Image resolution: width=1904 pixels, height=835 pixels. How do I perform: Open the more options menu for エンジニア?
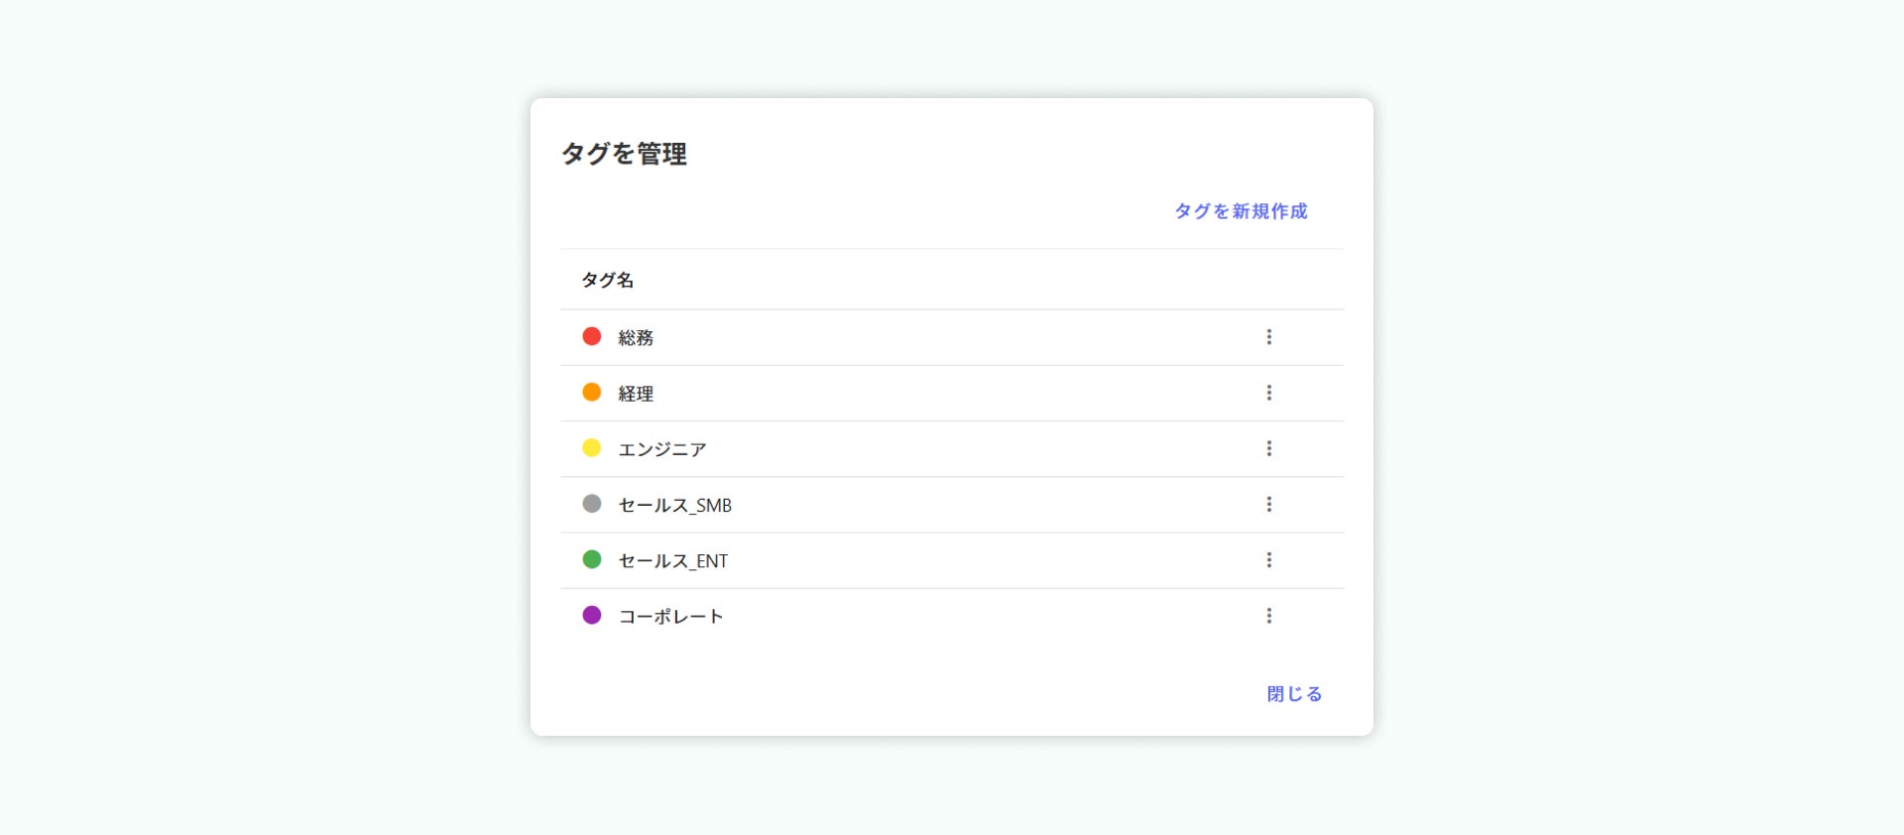click(1268, 448)
